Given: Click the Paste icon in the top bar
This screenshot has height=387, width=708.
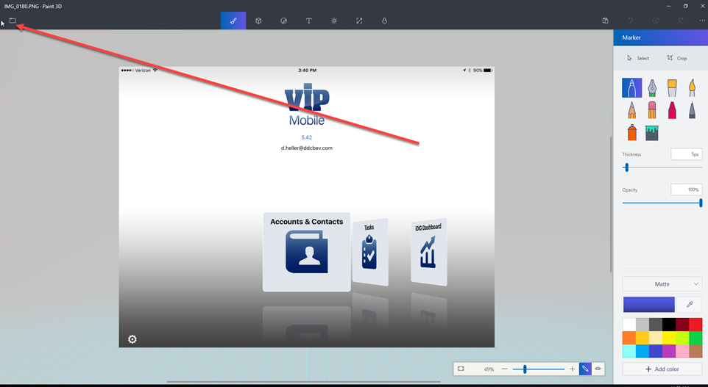Looking at the screenshot, I should click(605, 21).
